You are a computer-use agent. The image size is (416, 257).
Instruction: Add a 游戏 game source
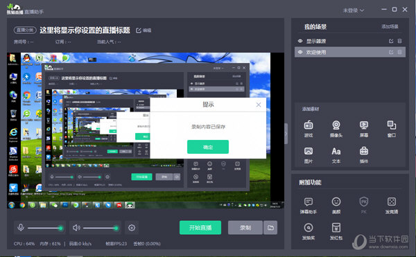[309, 129]
